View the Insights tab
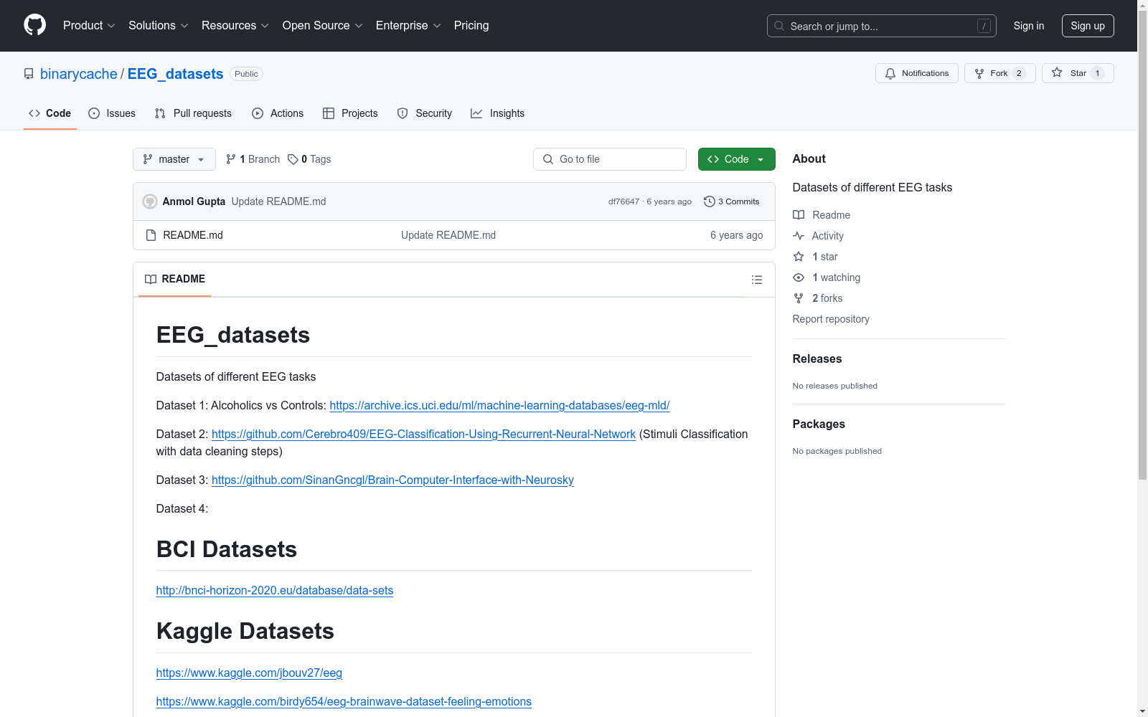The image size is (1148, 717). [x=498, y=113]
